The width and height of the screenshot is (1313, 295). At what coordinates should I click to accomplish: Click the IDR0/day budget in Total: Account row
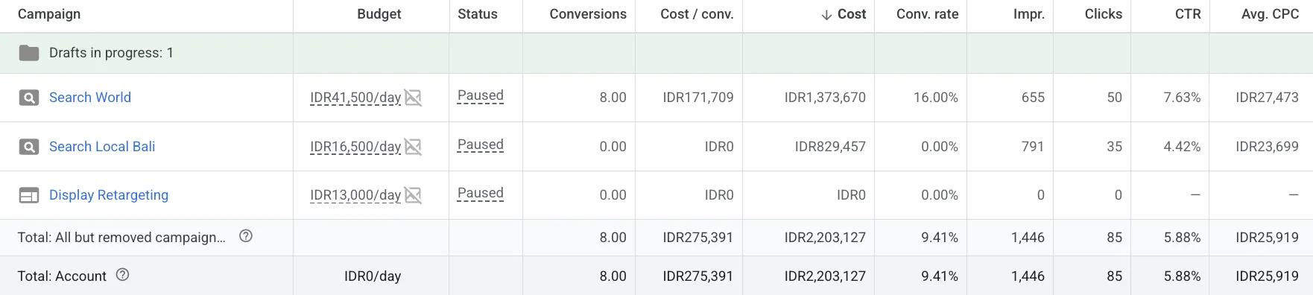tap(373, 276)
